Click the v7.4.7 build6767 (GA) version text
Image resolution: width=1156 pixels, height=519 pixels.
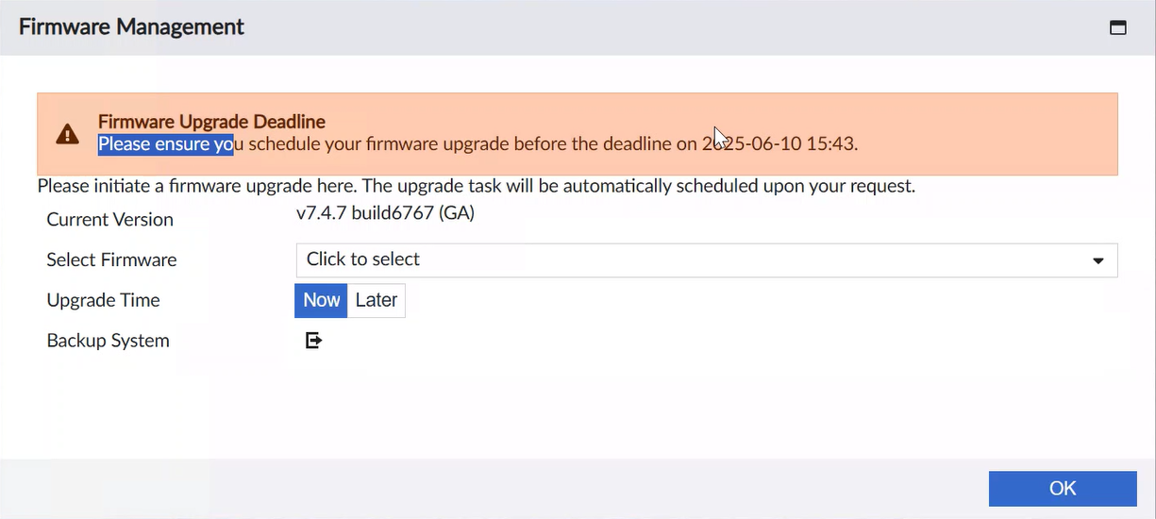(385, 213)
